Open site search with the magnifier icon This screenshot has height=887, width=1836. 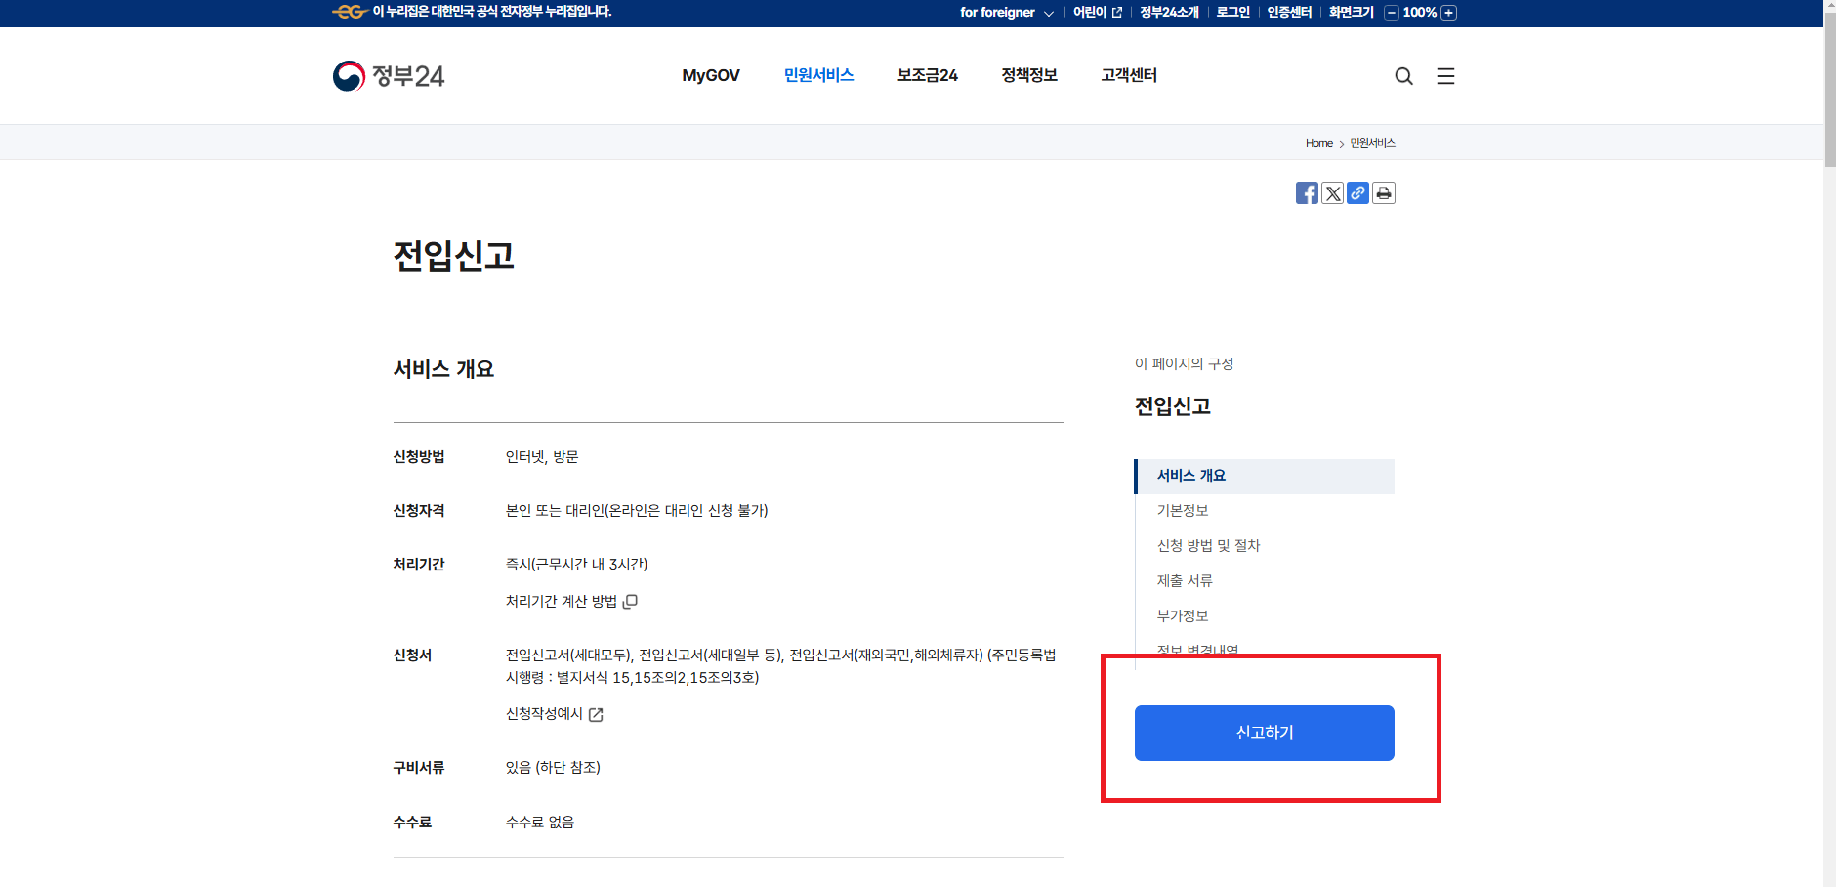1404,75
